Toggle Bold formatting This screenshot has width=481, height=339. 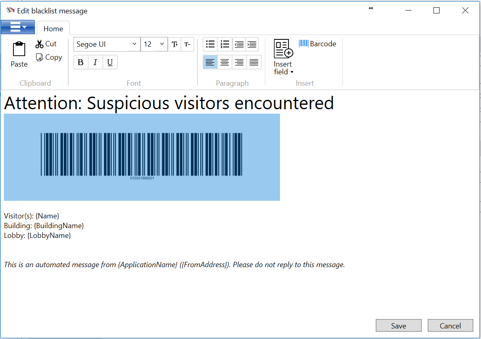point(81,62)
